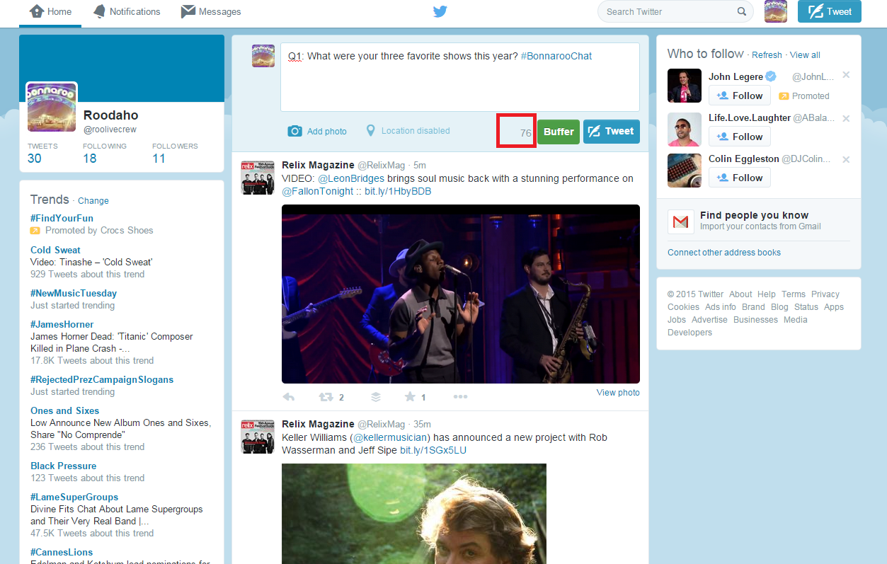Open #FindYourFun trend
The image size is (887, 564).
click(62, 218)
